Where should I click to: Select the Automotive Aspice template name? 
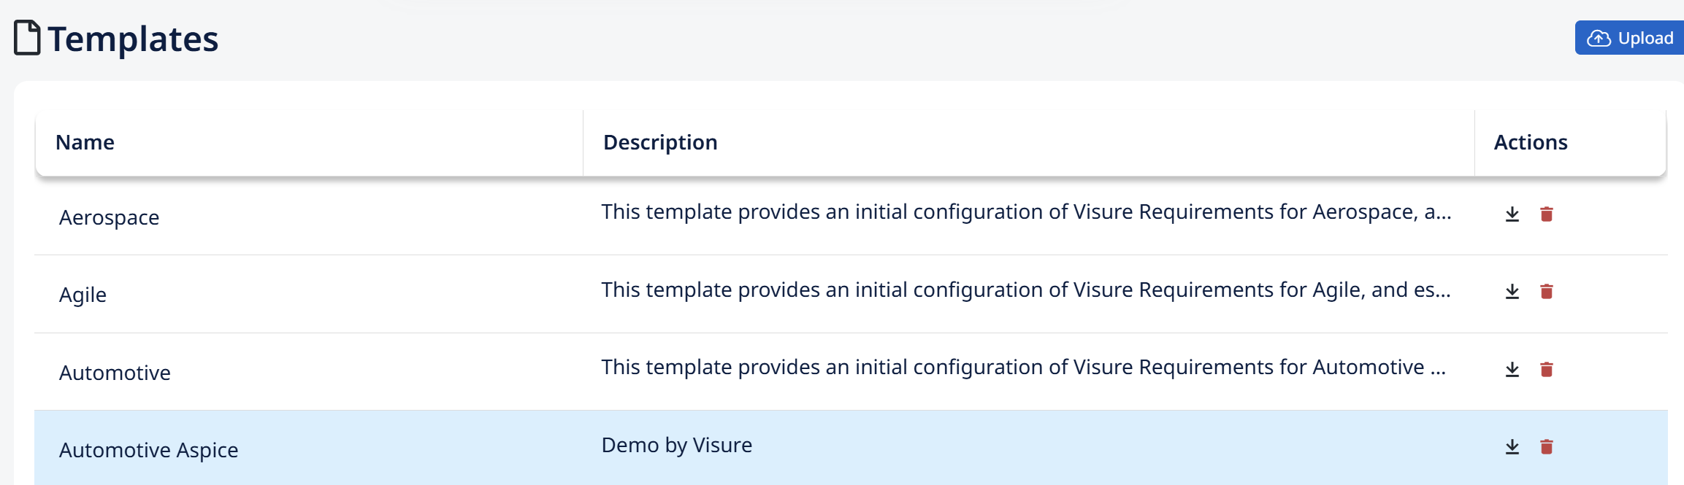coord(148,450)
